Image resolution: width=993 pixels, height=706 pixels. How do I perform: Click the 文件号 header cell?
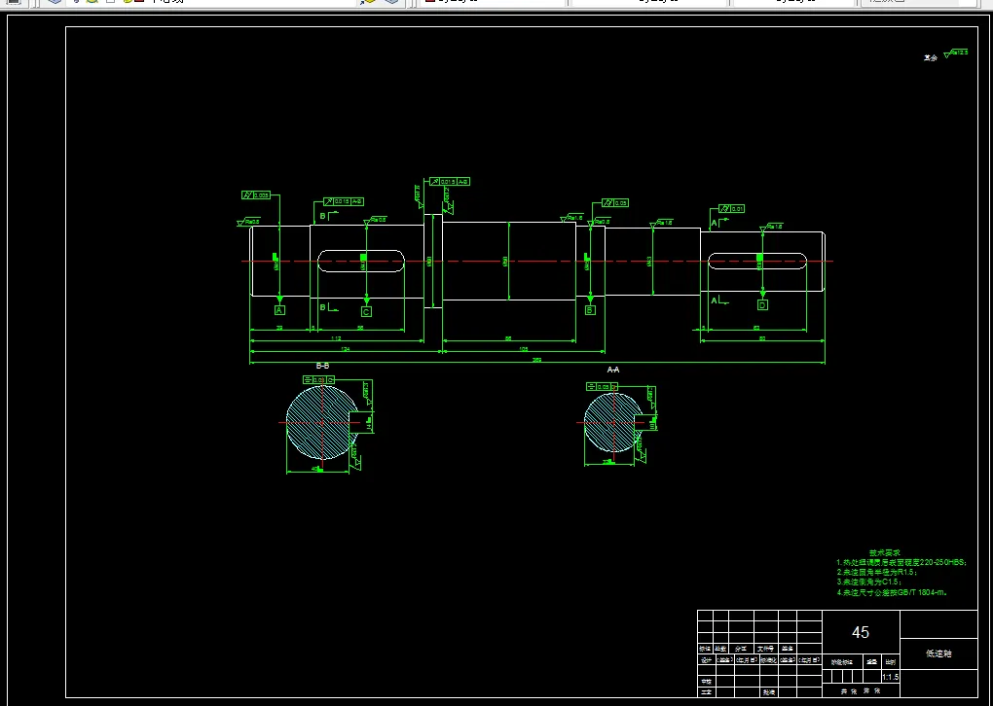point(765,649)
